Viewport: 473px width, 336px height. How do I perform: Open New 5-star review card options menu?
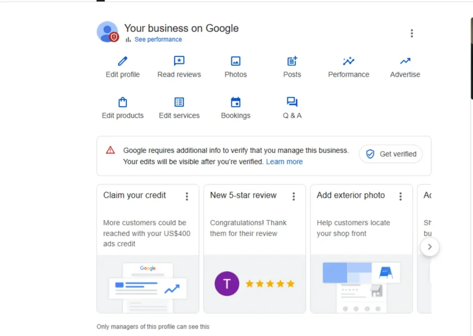pos(294,197)
